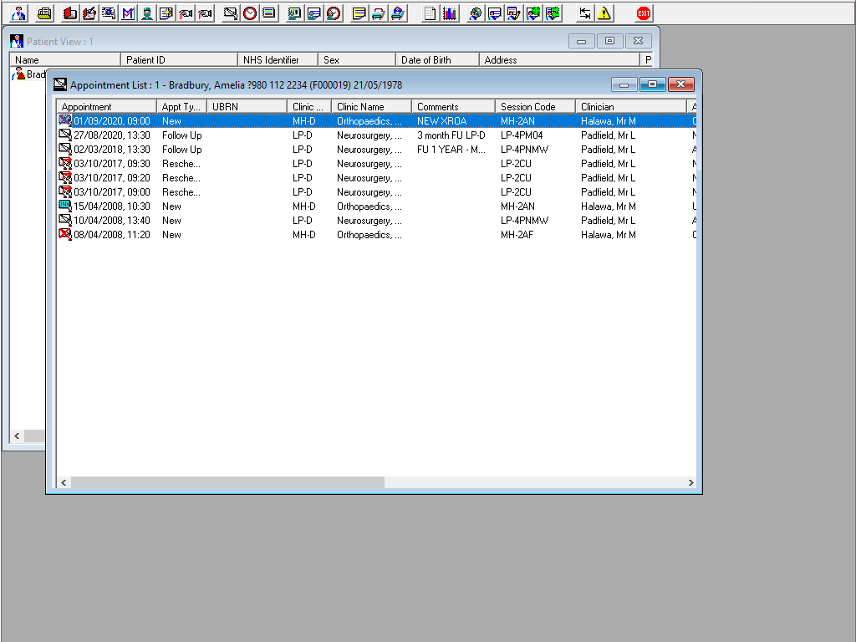
Task: Click the person with green arrows icon
Action: tap(553, 13)
